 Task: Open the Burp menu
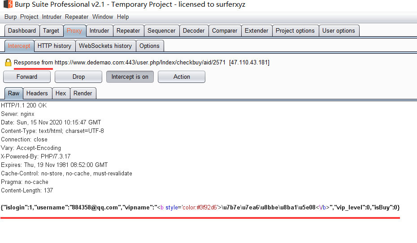(x=11, y=17)
